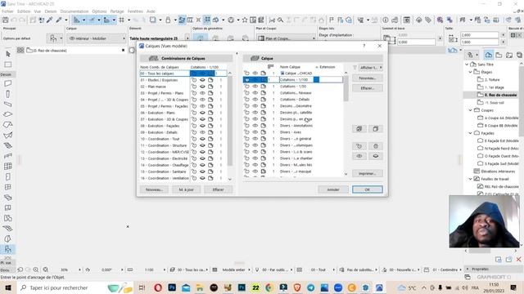Collapse the Etages folder in Navigator

(471, 72)
